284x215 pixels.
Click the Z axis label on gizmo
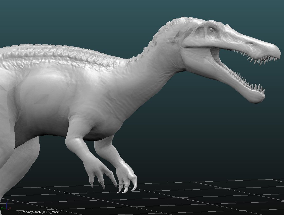[7, 201]
